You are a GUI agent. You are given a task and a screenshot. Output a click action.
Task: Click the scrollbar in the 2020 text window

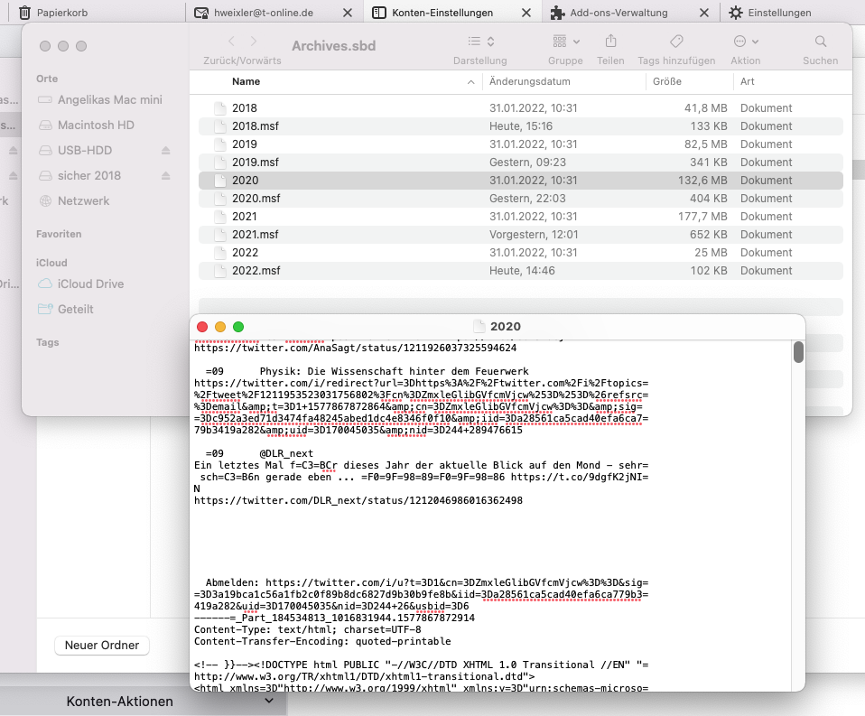point(798,352)
